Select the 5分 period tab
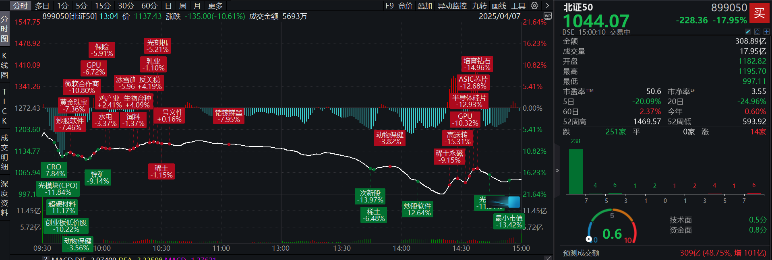772x260 pixels. coord(81,6)
